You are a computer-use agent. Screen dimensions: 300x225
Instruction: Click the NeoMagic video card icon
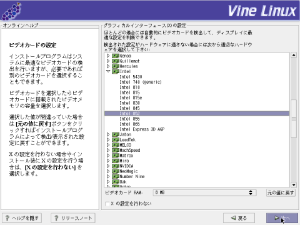click(116, 171)
